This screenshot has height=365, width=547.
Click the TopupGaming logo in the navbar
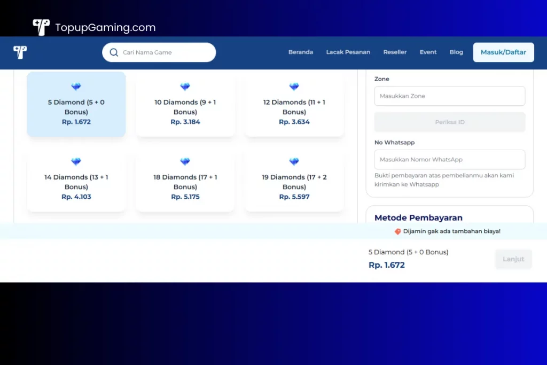click(20, 52)
